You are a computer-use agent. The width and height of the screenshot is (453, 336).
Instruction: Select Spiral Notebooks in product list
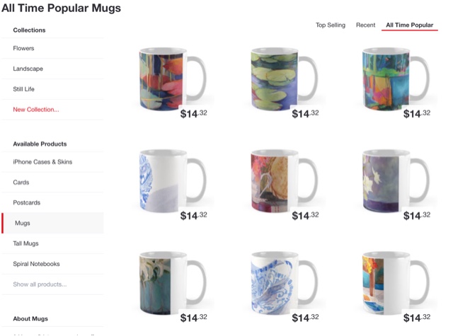pyautogui.click(x=36, y=264)
